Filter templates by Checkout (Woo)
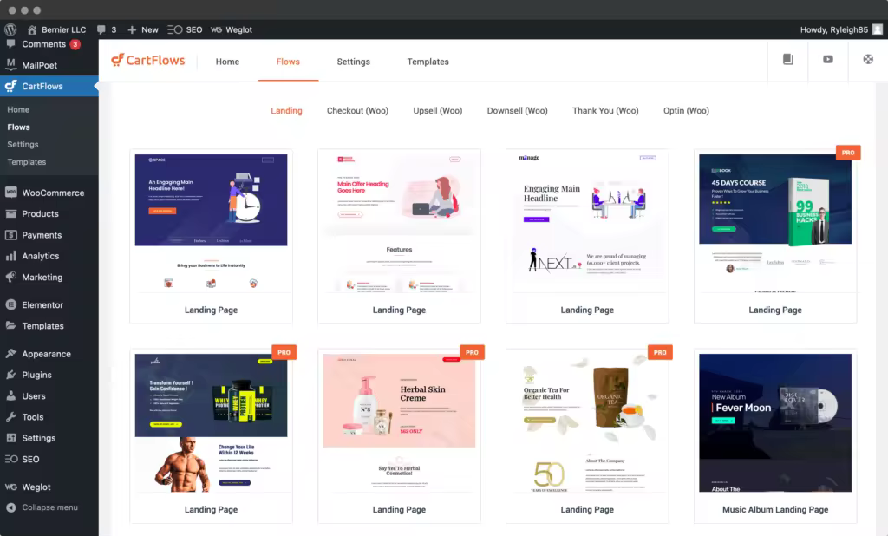 point(357,110)
